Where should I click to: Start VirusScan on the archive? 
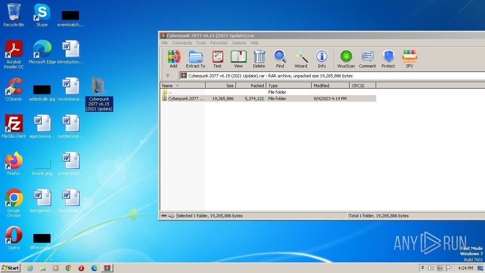click(346, 59)
